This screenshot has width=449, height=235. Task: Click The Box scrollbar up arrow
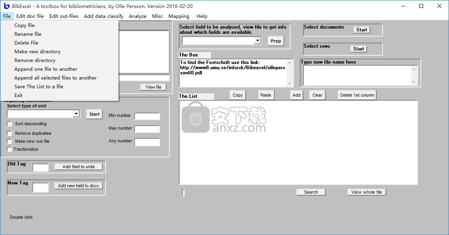coord(289,62)
